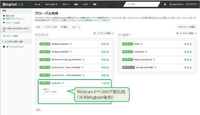Open the フィルターの追加 dropdown

point(186,33)
